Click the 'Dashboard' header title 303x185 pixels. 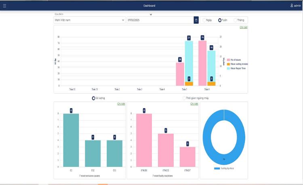149,6
